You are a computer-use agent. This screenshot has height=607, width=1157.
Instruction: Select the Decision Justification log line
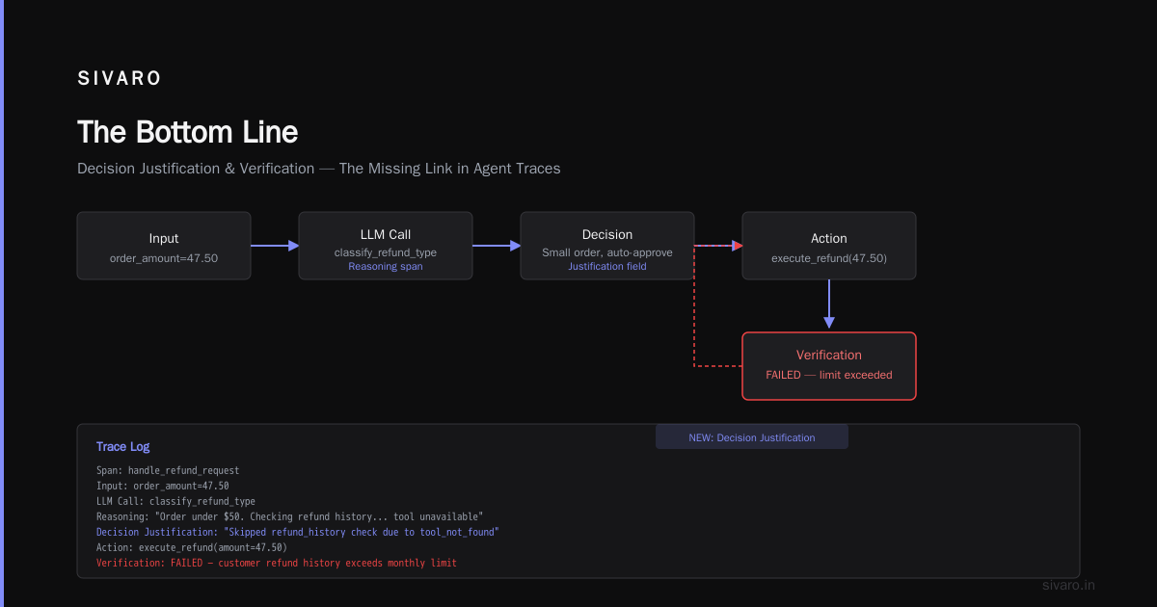point(298,532)
